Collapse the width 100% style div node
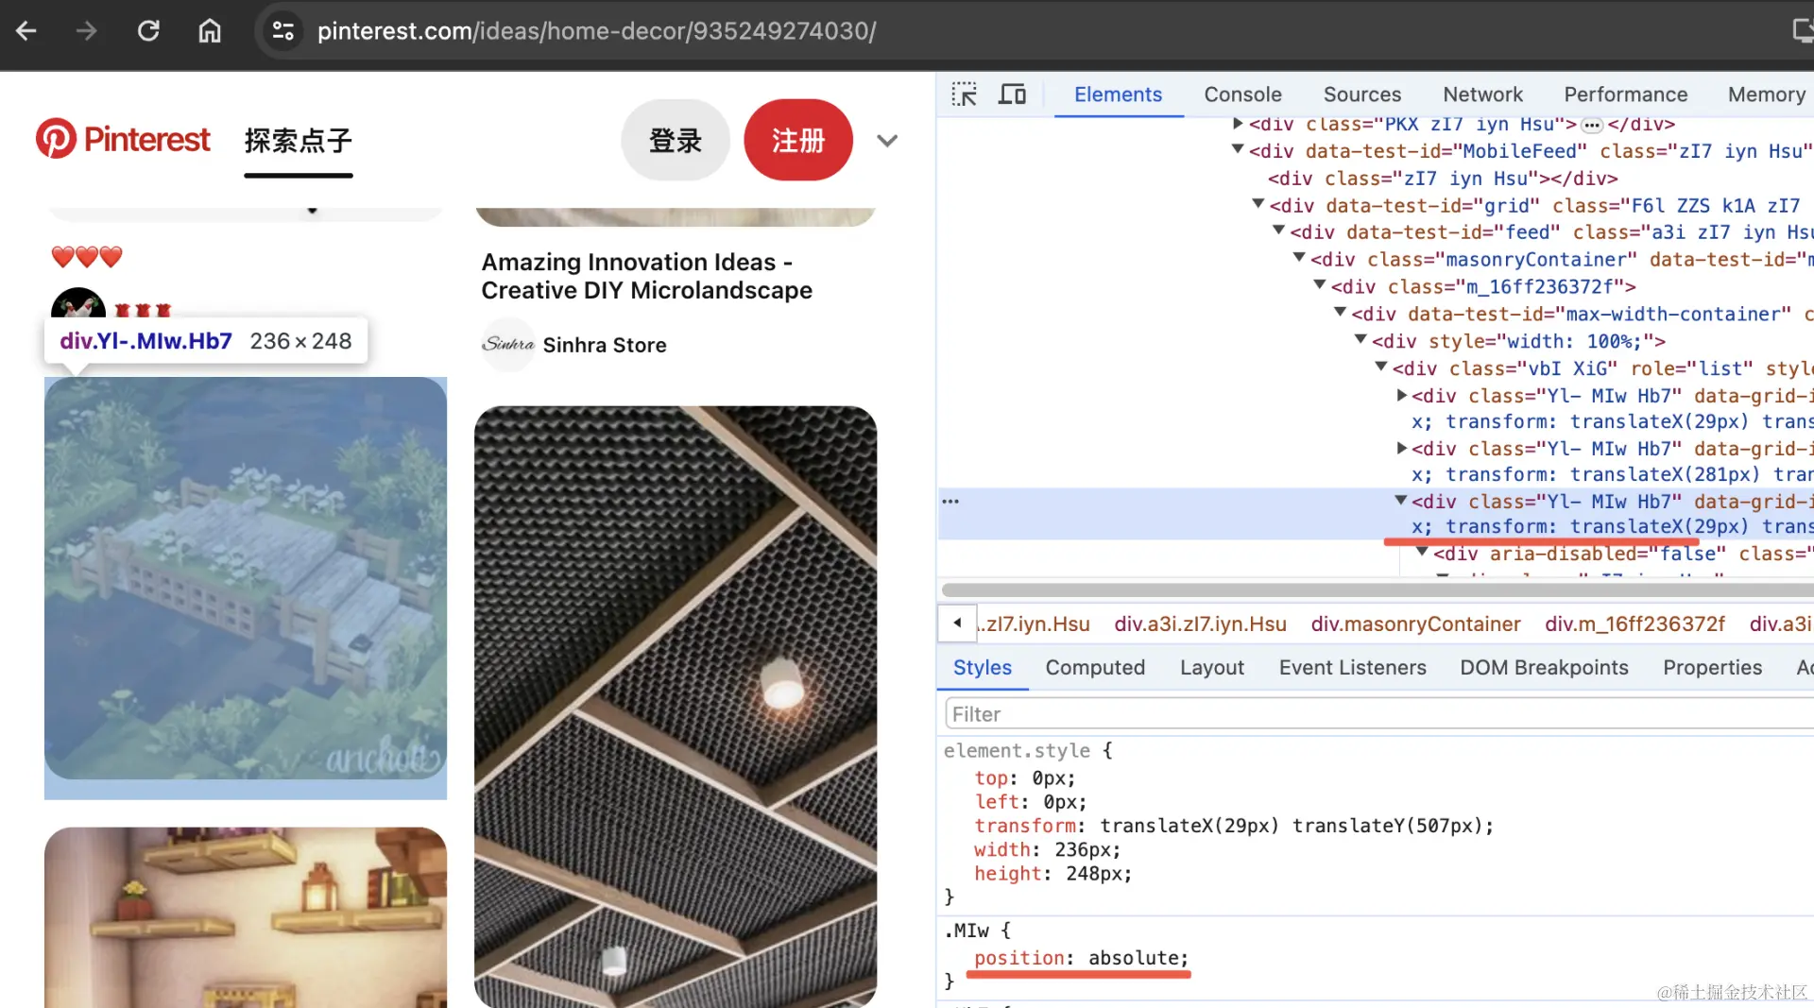The image size is (1814, 1008). click(1360, 340)
